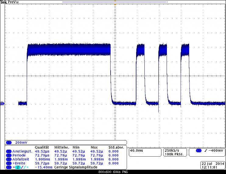226x174 pixels.
Task: Click the channel 1 badge beside 200mV
Action: pyautogui.click(x=9, y=143)
